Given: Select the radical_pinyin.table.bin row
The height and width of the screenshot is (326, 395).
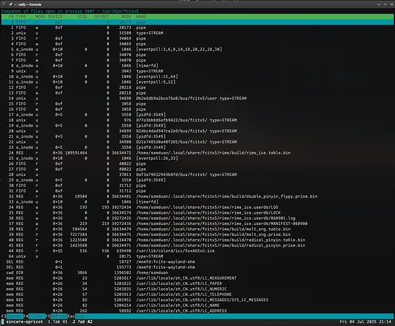Looking at the screenshot, I should (x=197, y=240).
